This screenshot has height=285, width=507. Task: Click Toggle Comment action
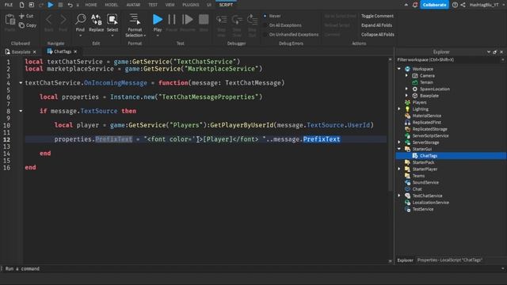coord(377,16)
